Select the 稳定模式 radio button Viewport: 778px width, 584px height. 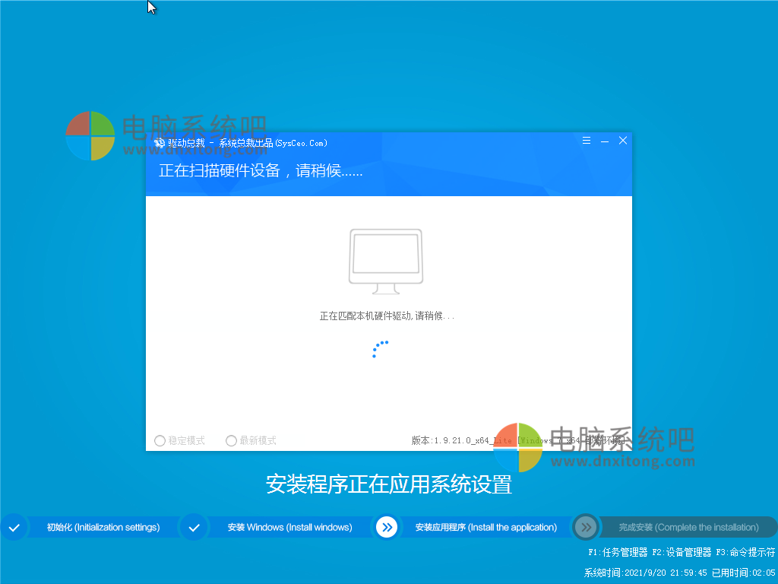pyautogui.click(x=160, y=440)
